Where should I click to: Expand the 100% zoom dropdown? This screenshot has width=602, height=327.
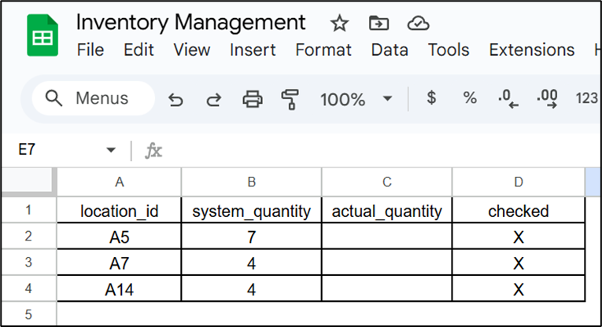pyautogui.click(x=387, y=99)
